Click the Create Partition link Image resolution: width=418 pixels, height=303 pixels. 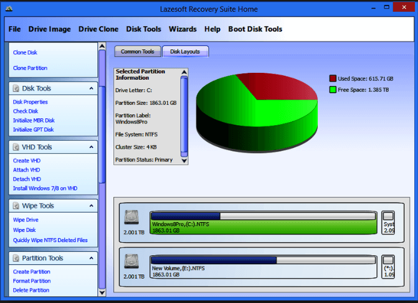pos(31,272)
